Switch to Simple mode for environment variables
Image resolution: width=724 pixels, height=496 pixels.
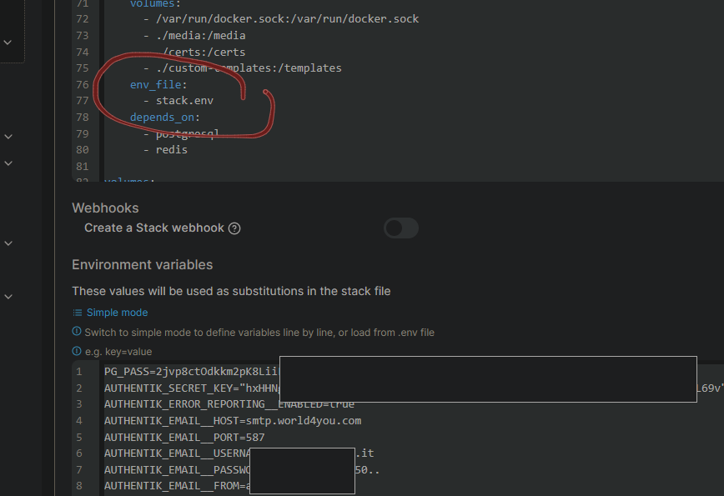point(117,313)
